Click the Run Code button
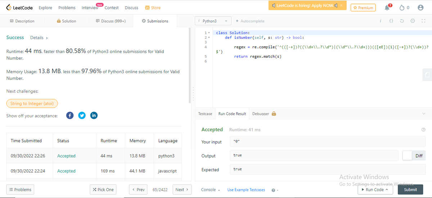Viewport: 432px width, 198px height. [375, 190]
